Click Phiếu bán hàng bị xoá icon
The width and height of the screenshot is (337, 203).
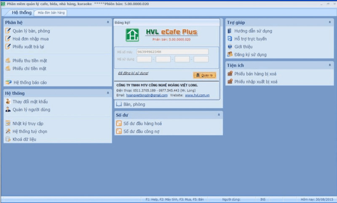coord(230,74)
